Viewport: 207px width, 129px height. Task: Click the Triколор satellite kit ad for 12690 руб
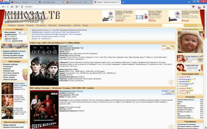click(x=118, y=16)
